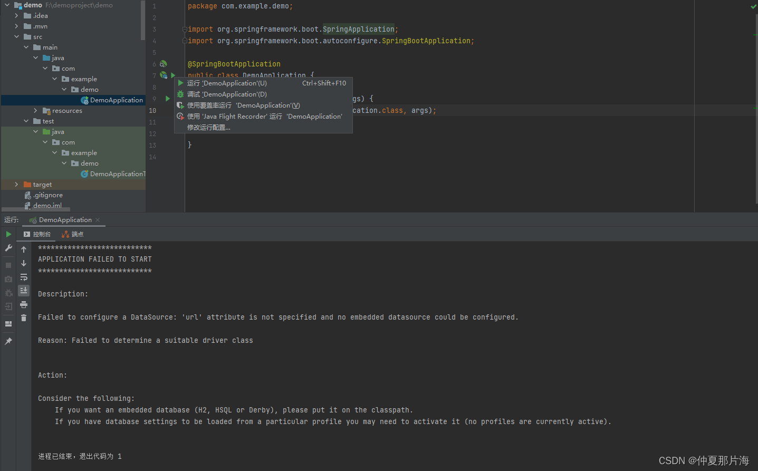758x471 pixels.
Task: Click the project tree vertical scrollbar
Action: coord(143,21)
